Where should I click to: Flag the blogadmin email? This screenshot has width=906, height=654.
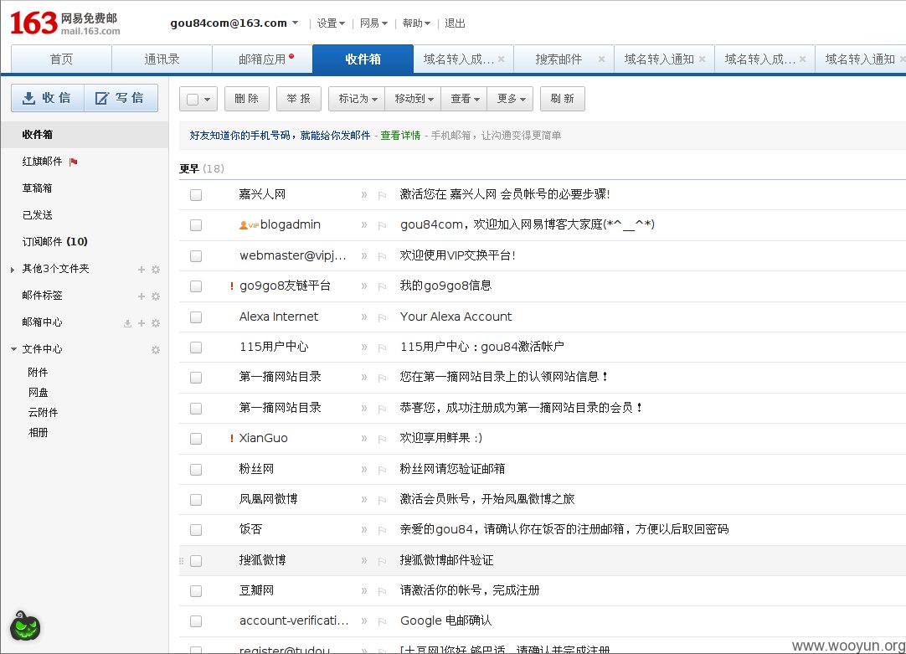[382, 225]
